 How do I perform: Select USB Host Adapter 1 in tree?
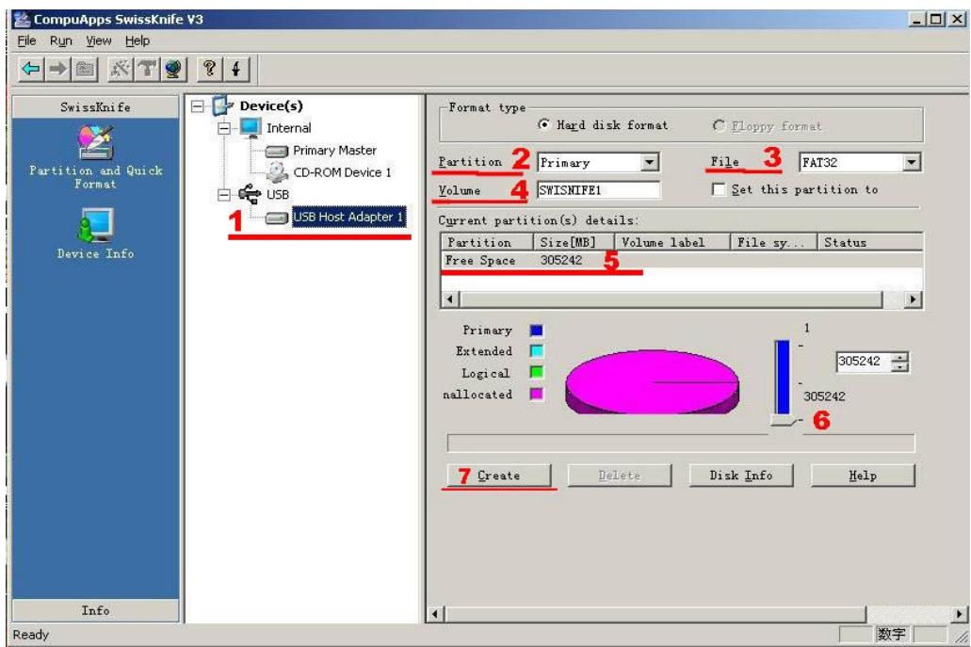coord(348,217)
